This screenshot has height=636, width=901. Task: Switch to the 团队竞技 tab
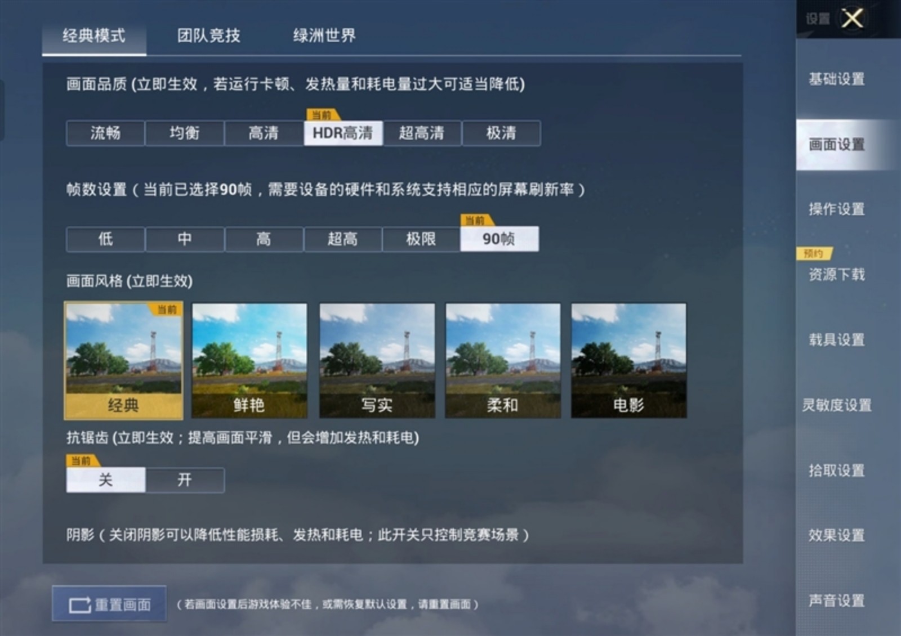point(208,36)
